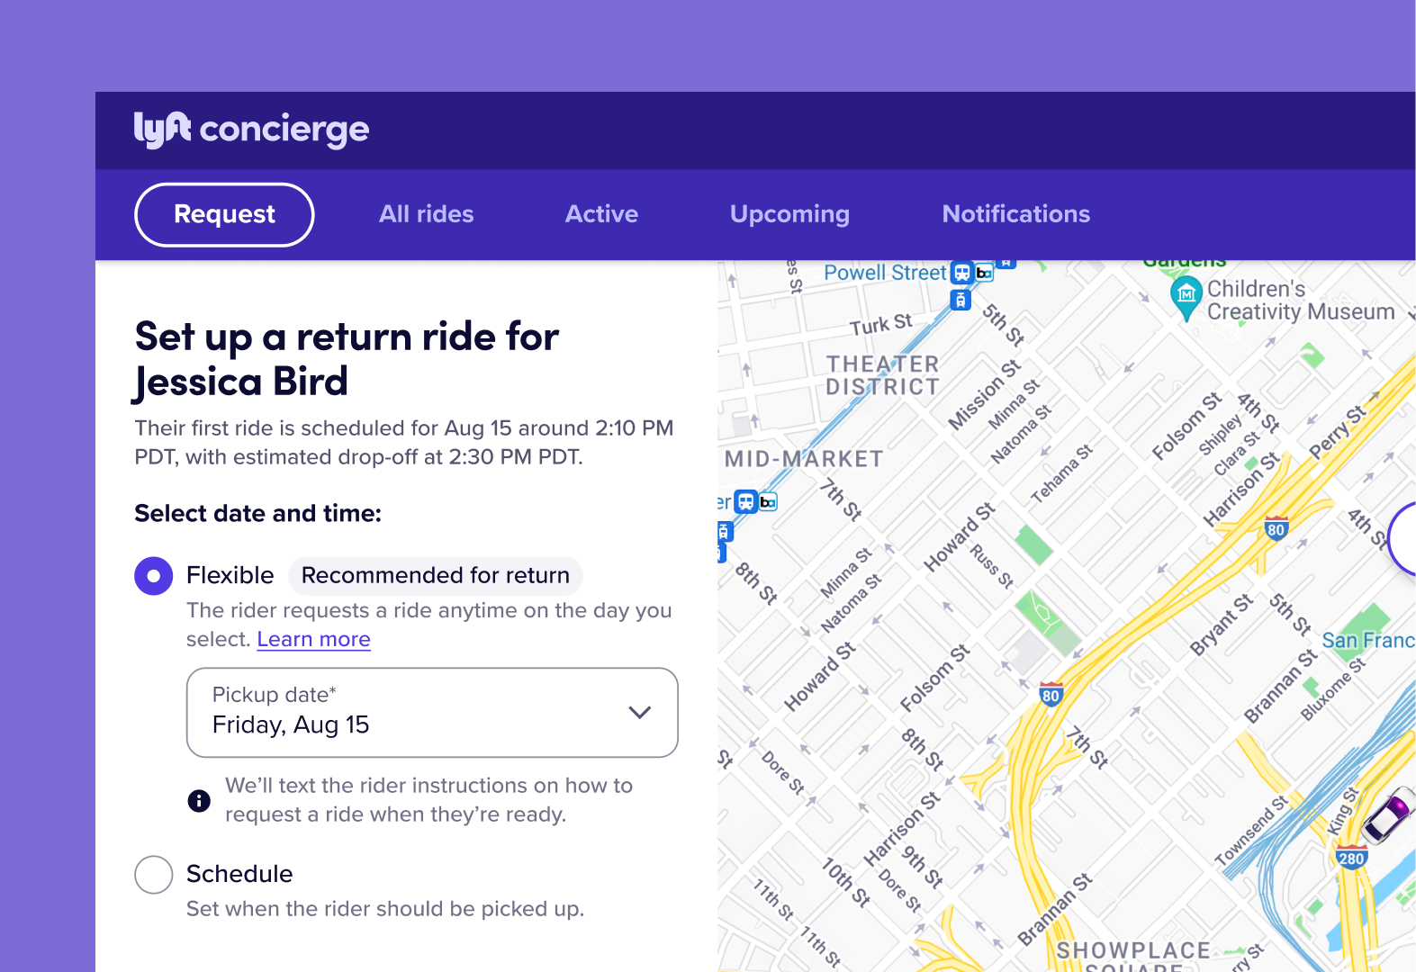
Task: Open the Learn more link
Action: click(x=313, y=639)
